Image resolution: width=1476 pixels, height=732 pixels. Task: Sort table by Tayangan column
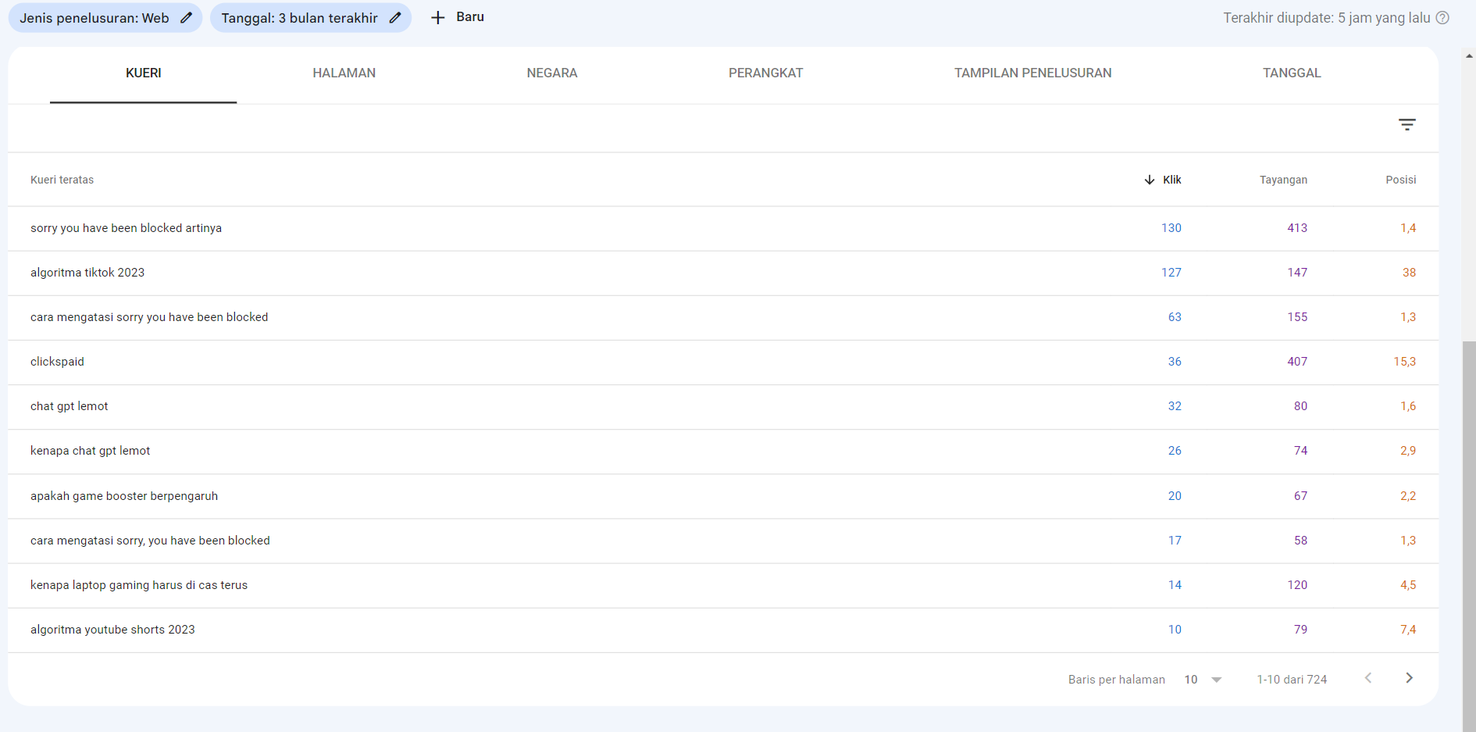[1282, 180]
